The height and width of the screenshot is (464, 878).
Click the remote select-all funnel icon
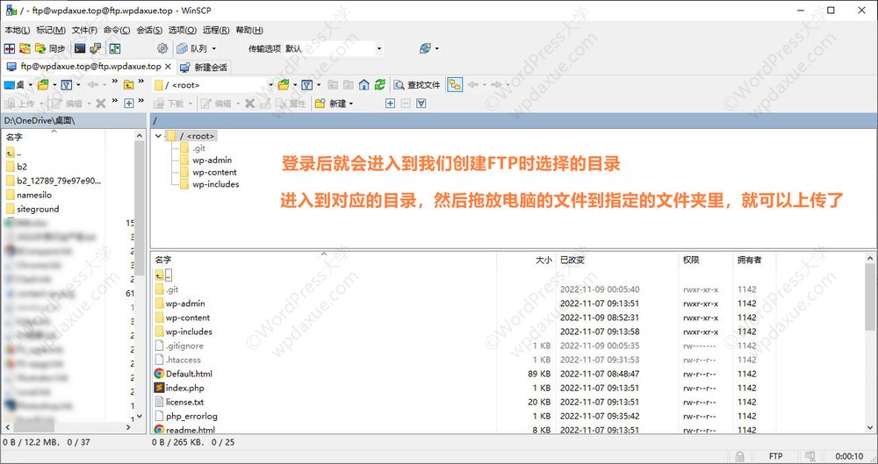pyautogui.click(x=421, y=104)
